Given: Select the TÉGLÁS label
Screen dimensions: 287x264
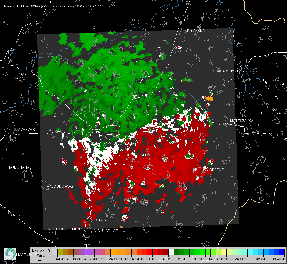Looking at the screenshot, I should pos(99,220).
